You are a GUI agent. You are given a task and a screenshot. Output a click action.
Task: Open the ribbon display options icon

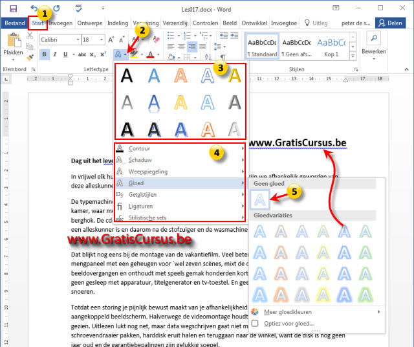[x=336, y=8]
